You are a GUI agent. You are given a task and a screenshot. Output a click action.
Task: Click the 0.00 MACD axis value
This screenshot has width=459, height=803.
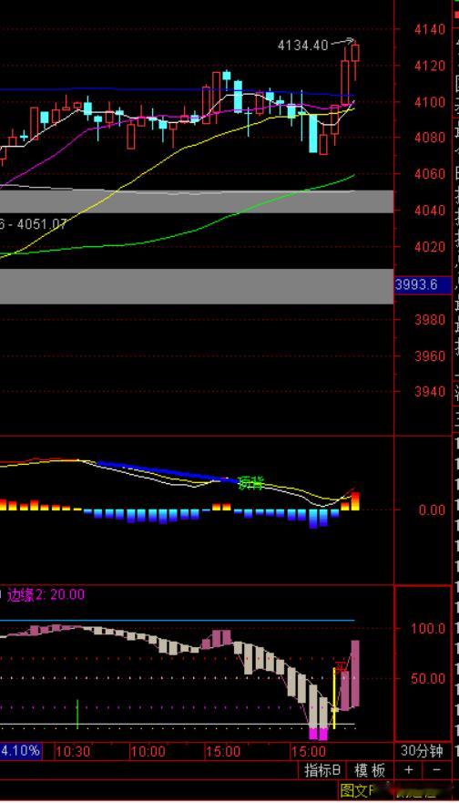point(433,510)
